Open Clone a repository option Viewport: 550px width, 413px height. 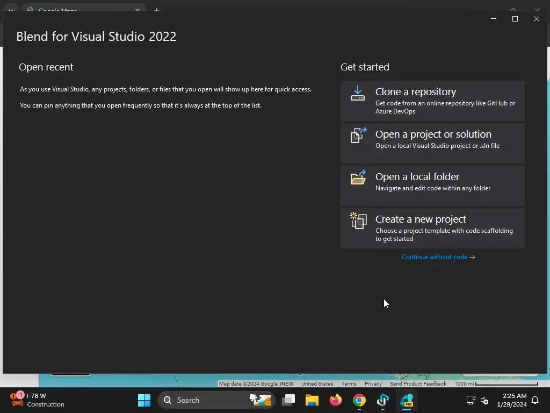coord(432,101)
